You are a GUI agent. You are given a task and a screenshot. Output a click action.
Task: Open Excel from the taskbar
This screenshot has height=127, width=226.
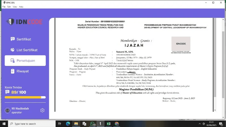tap(108, 124)
